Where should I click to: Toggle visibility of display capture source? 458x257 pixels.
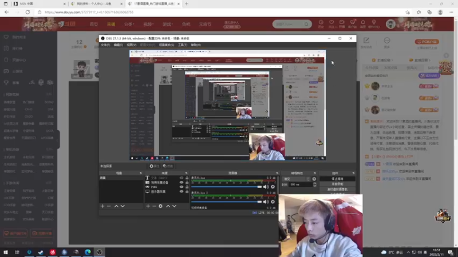click(x=181, y=191)
